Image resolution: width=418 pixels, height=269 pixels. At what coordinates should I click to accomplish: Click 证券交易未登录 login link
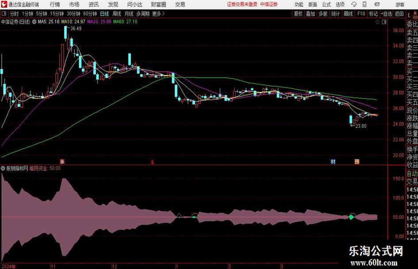pyautogui.click(x=242, y=4)
